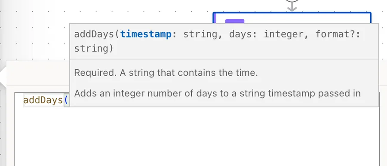Click the top-right corner of the action card

[370, 14]
